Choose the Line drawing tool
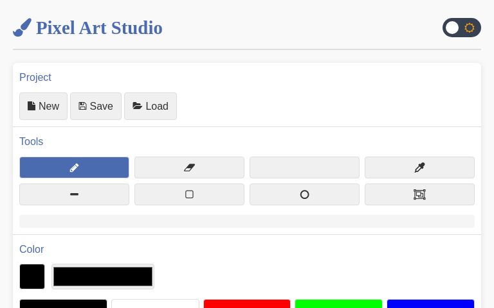This screenshot has height=308, width=494. click(74, 194)
